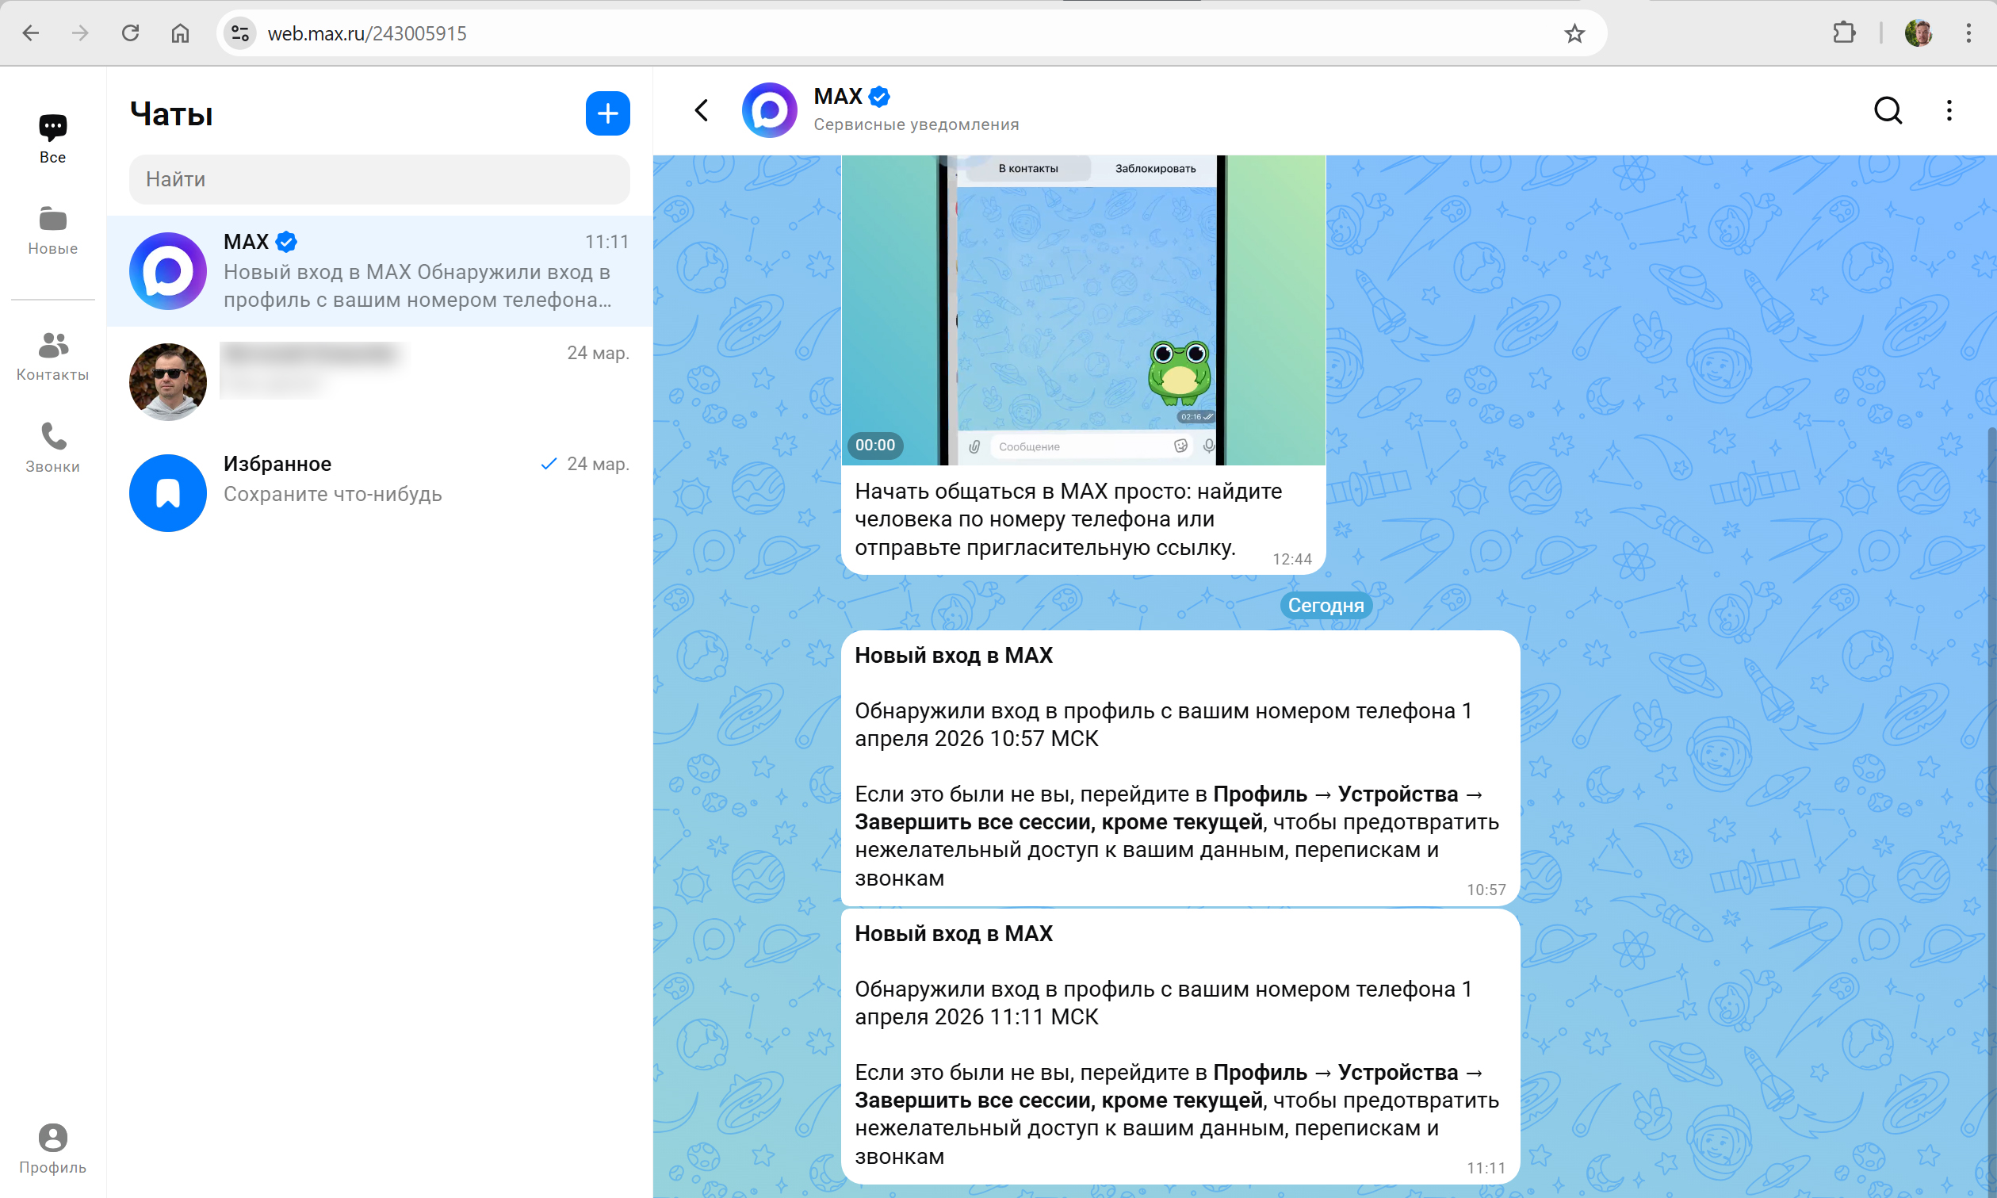Viewport: 1997px width, 1198px height.
Task: Open the chat options three-dot menu
Action: point(1949,110)
